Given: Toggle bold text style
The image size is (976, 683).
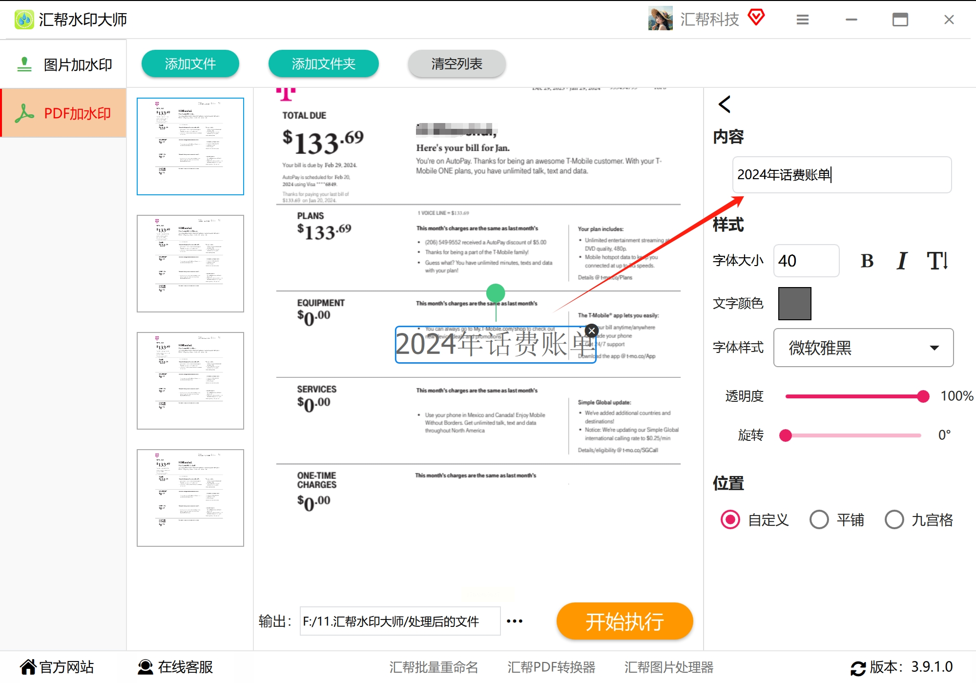Looking at the screenshot, I should [867, 261].
